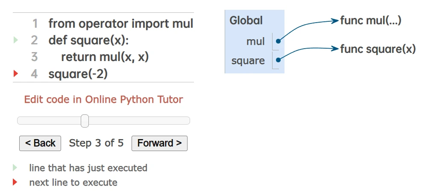The height and width of the screenshot is (195, 434).
Task: Click the square(-2) call line
Action: coord(78,74)
